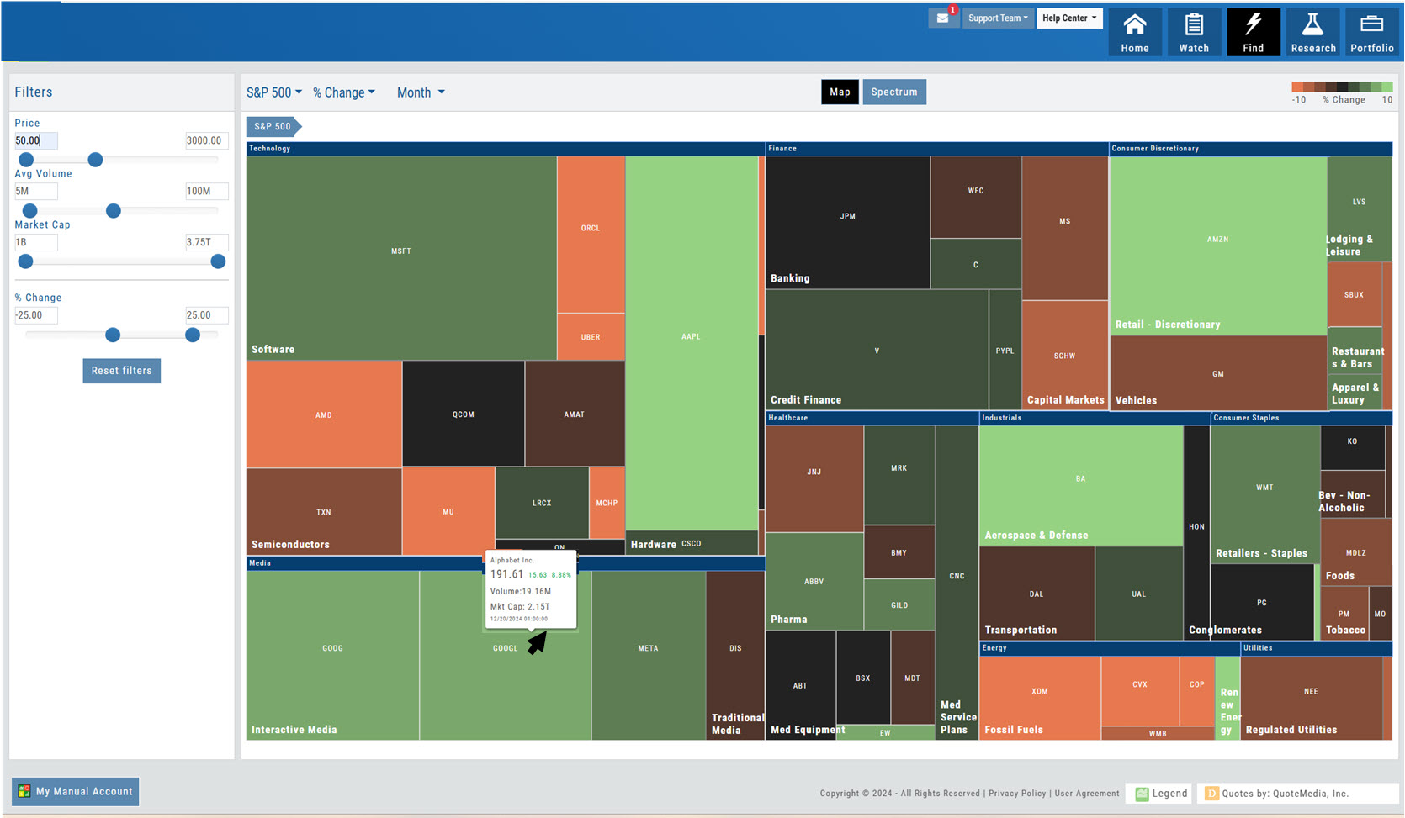Click the XOM Fossil Fuels tile

[1040, 698]
